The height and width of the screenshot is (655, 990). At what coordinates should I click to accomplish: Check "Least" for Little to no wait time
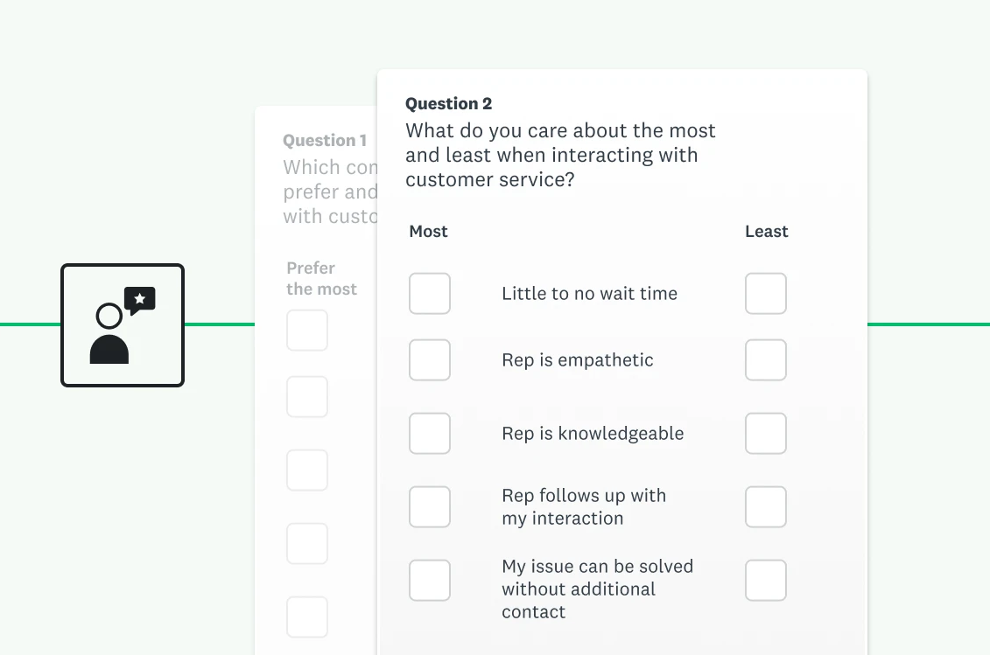(766, 293)
